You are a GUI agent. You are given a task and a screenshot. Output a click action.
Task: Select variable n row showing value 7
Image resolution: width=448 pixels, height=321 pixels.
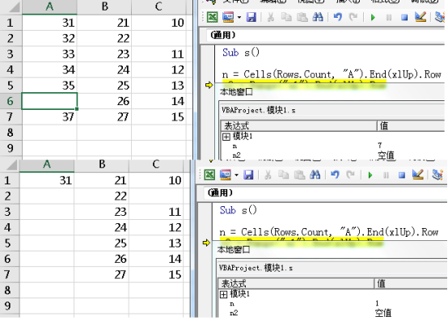pyautogui.click(x=333, y=146)
